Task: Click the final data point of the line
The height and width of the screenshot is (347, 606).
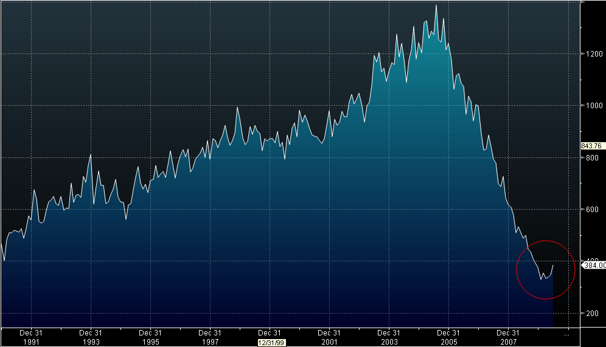Action: pos(553,265)
